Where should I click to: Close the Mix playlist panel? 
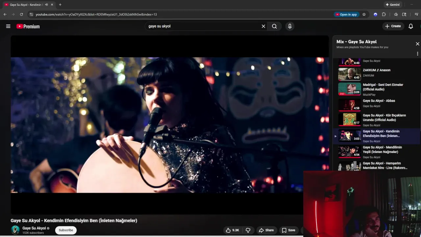click(x=417, y=44)
